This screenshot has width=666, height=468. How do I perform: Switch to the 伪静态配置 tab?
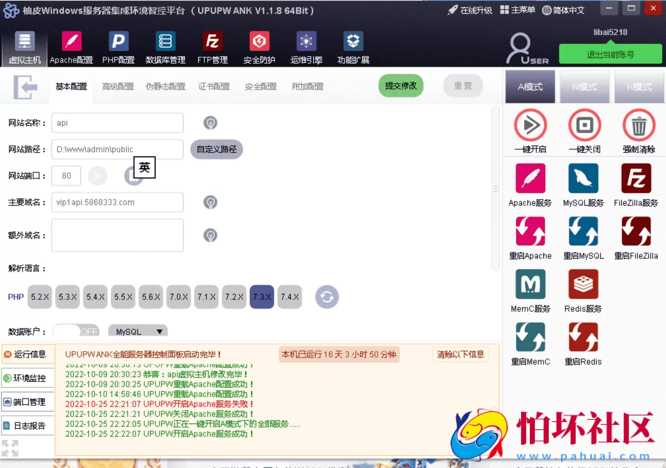pos(165,86)
